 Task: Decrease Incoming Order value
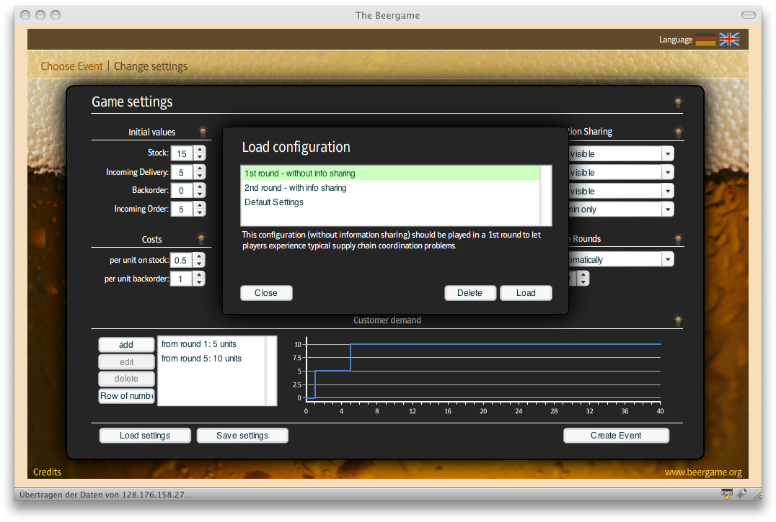tap(200, 213)
